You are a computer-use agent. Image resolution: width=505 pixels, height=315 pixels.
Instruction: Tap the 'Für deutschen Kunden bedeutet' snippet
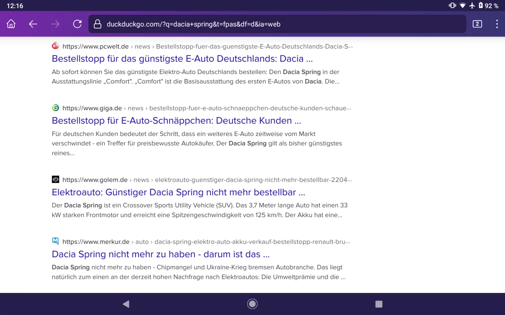(197, 143)
